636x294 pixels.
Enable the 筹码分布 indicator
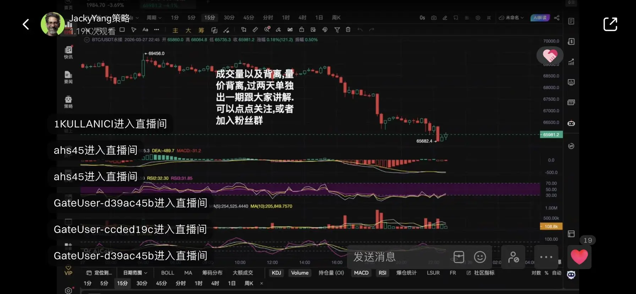pyautogui.click(x=212, y=273)
